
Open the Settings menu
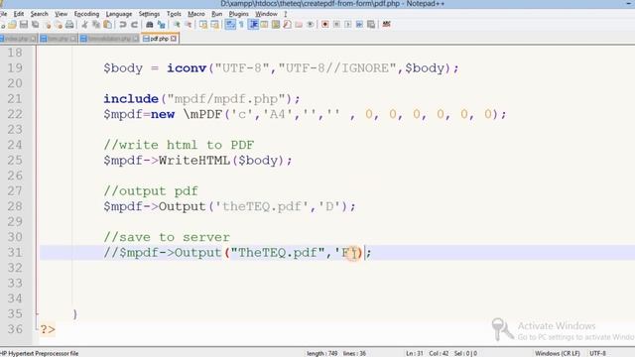pyautogui.click(x=149, y=14)
